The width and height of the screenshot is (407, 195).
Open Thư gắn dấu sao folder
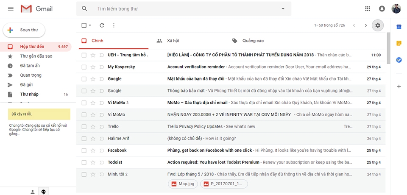[x=36, y=56]
